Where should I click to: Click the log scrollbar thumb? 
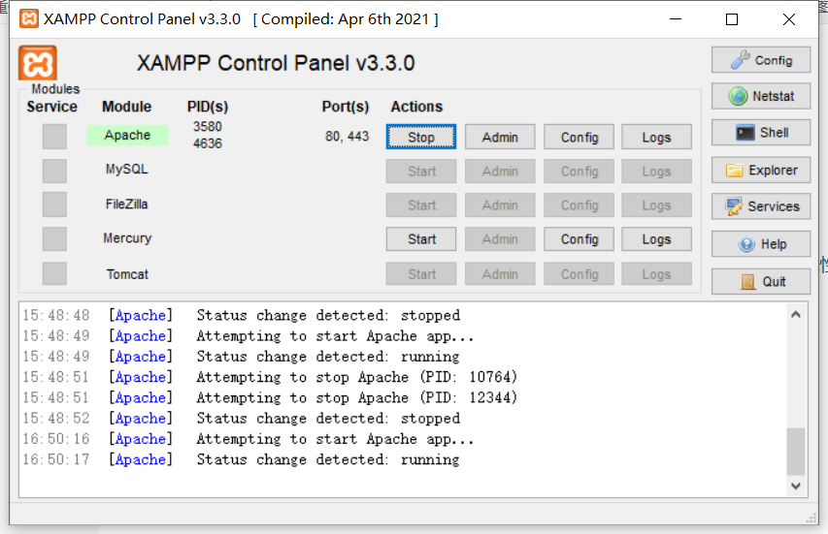tap(796, 452)
